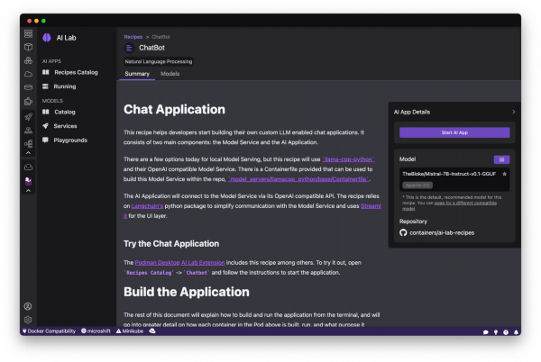The image size is (541, 362).
Task: Collapse the AI App Details panel with its chevron
Action: pyautogui.click(x=513, y=112)
